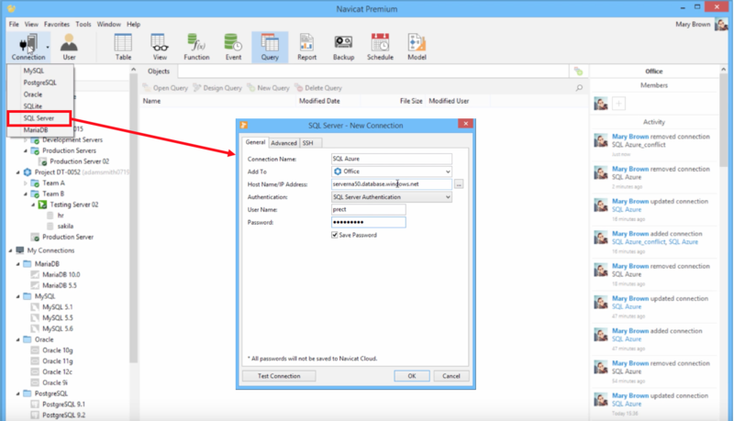734x421 pixels.
Task: Click Mary Brown's avatar under Members
Action: (x=601, y=104)
